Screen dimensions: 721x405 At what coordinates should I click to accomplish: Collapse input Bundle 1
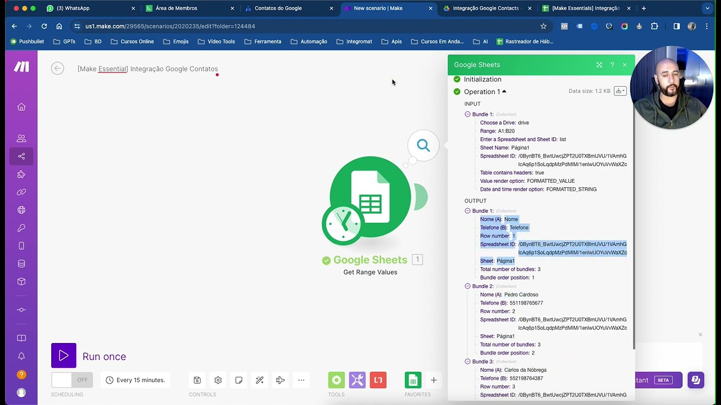tap(468, 114)
